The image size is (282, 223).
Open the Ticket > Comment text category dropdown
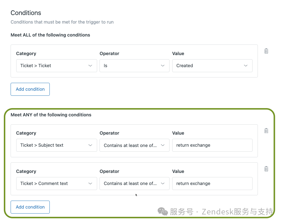[x=57, y=184]
